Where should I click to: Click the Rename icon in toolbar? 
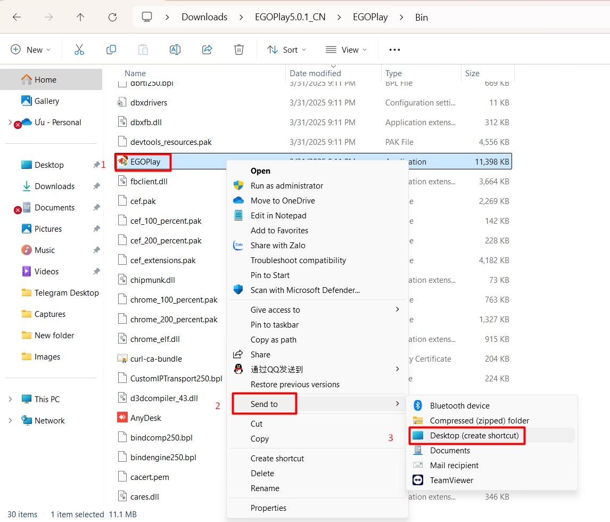pos(175,50)
